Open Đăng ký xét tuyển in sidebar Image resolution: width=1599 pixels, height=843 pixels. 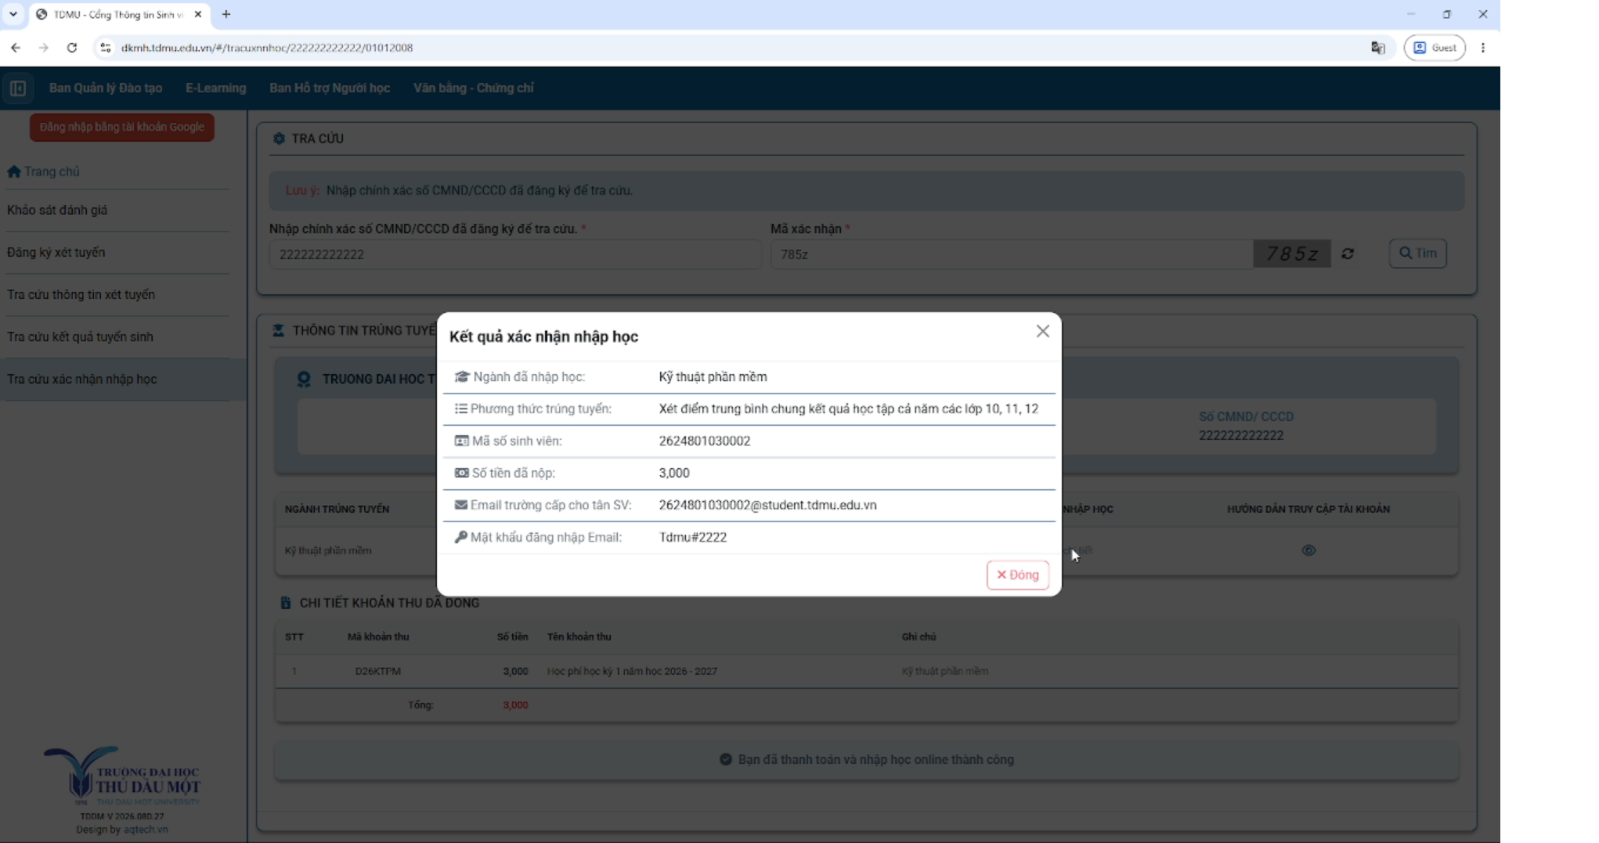coord(56,252)
